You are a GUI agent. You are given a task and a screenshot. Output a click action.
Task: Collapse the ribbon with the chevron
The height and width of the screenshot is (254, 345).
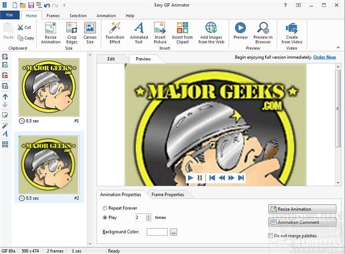click(x=338, y=47)
